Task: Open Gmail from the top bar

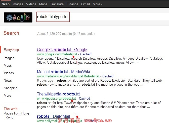Action: (86, 4)
